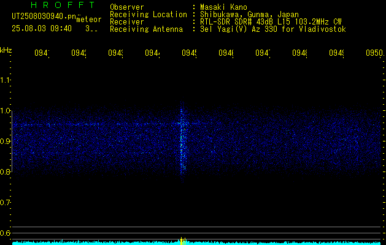Select antenna text 3el Yagi(V) Az 330 for Vladivostok
386x245 pixels.
pyautogui.click(x=273, y=29)
